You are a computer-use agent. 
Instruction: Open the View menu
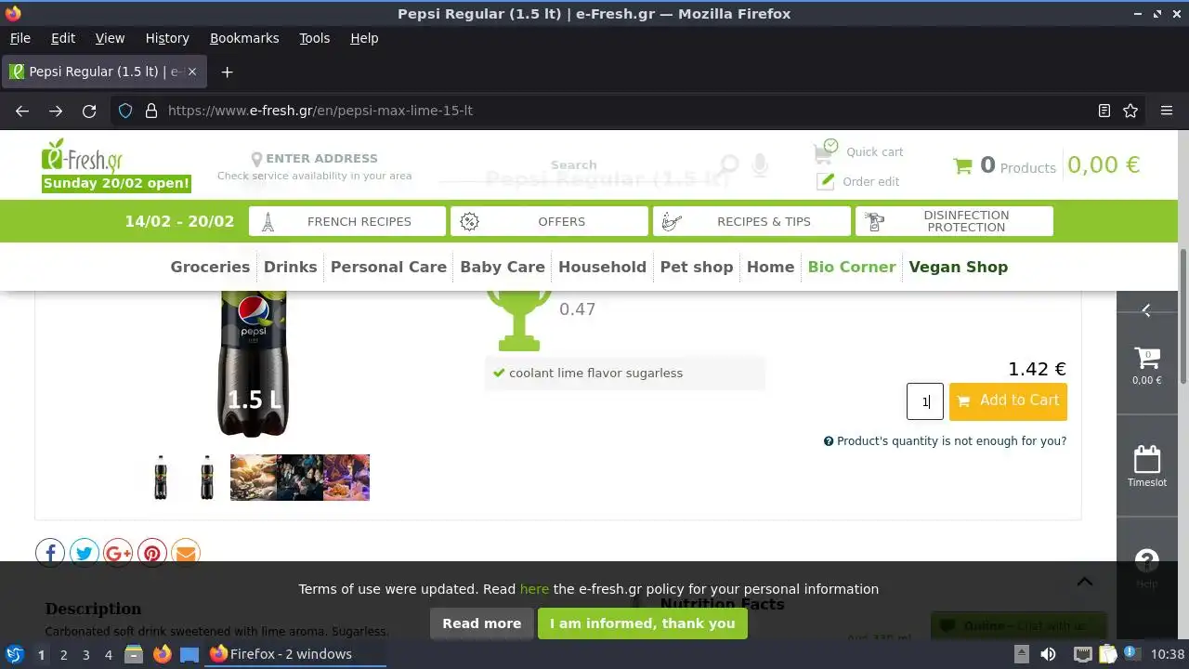point(110,38)
